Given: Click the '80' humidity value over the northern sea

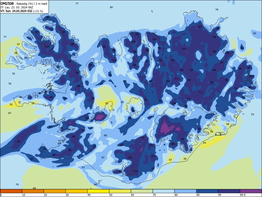Looking at the screenshot, I should coord(111,7).
